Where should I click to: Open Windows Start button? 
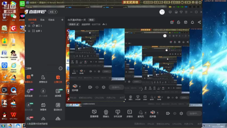tap(3, 126)
